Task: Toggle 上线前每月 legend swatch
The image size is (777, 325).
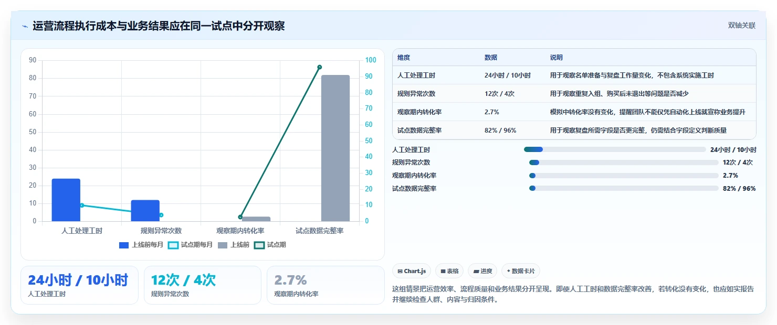Action: [124, 245]
